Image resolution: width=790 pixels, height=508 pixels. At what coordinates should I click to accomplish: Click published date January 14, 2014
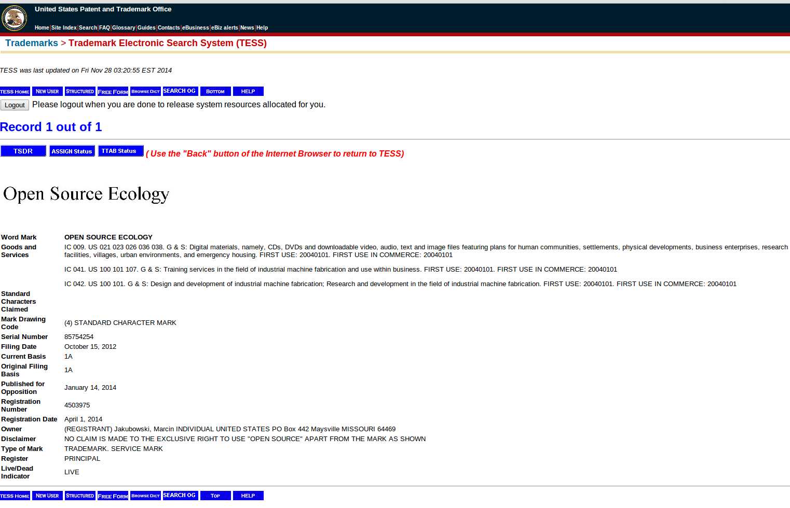(x=90, y=388)
